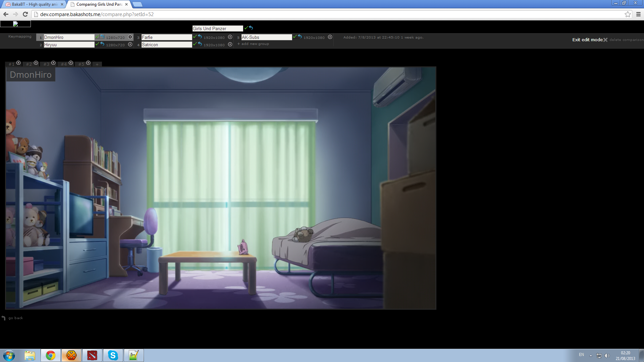Screen dimensions: 644x362
Task: Edit the Hiryuu group name field
Action: [69, 45]
